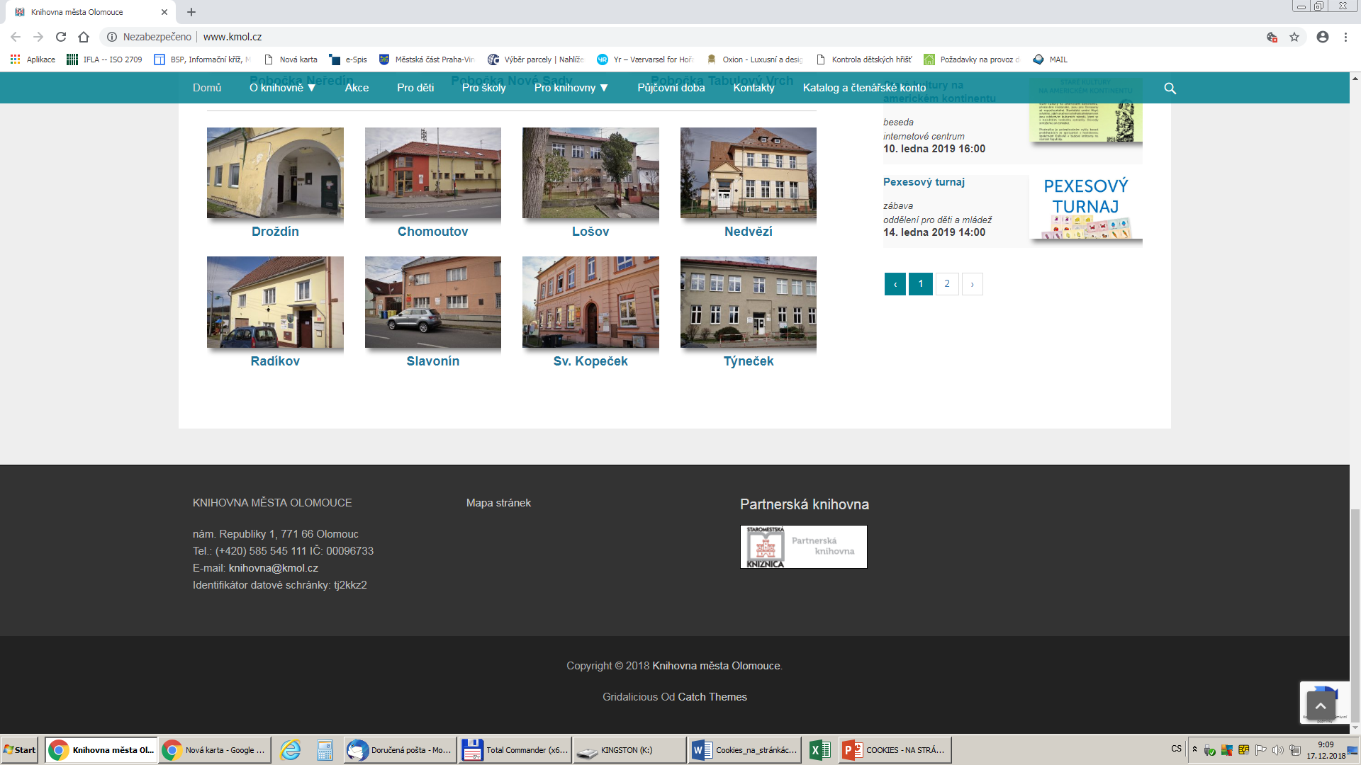The width and height of the screenshot is (1361, 765).
Task: Open the Slavonín branch link
Action: pos(432,361)
